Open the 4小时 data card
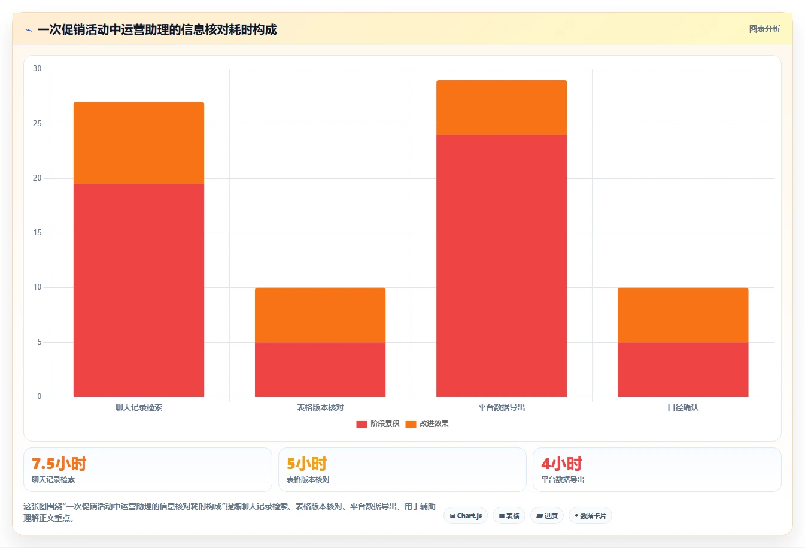805x548 pixels. click(x=657, y=470)
